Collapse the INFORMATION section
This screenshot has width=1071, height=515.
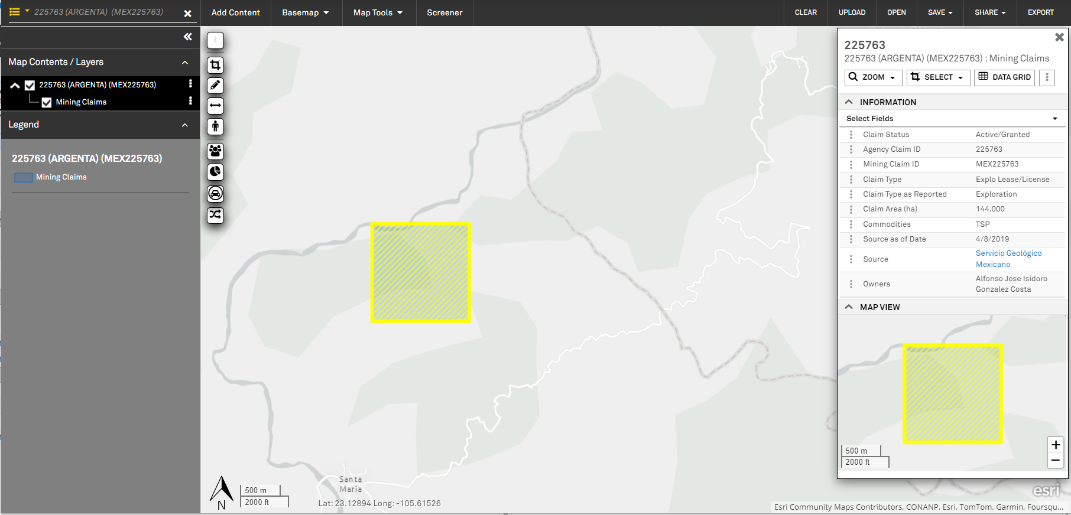pyautogui.click(x=849, y=102)
